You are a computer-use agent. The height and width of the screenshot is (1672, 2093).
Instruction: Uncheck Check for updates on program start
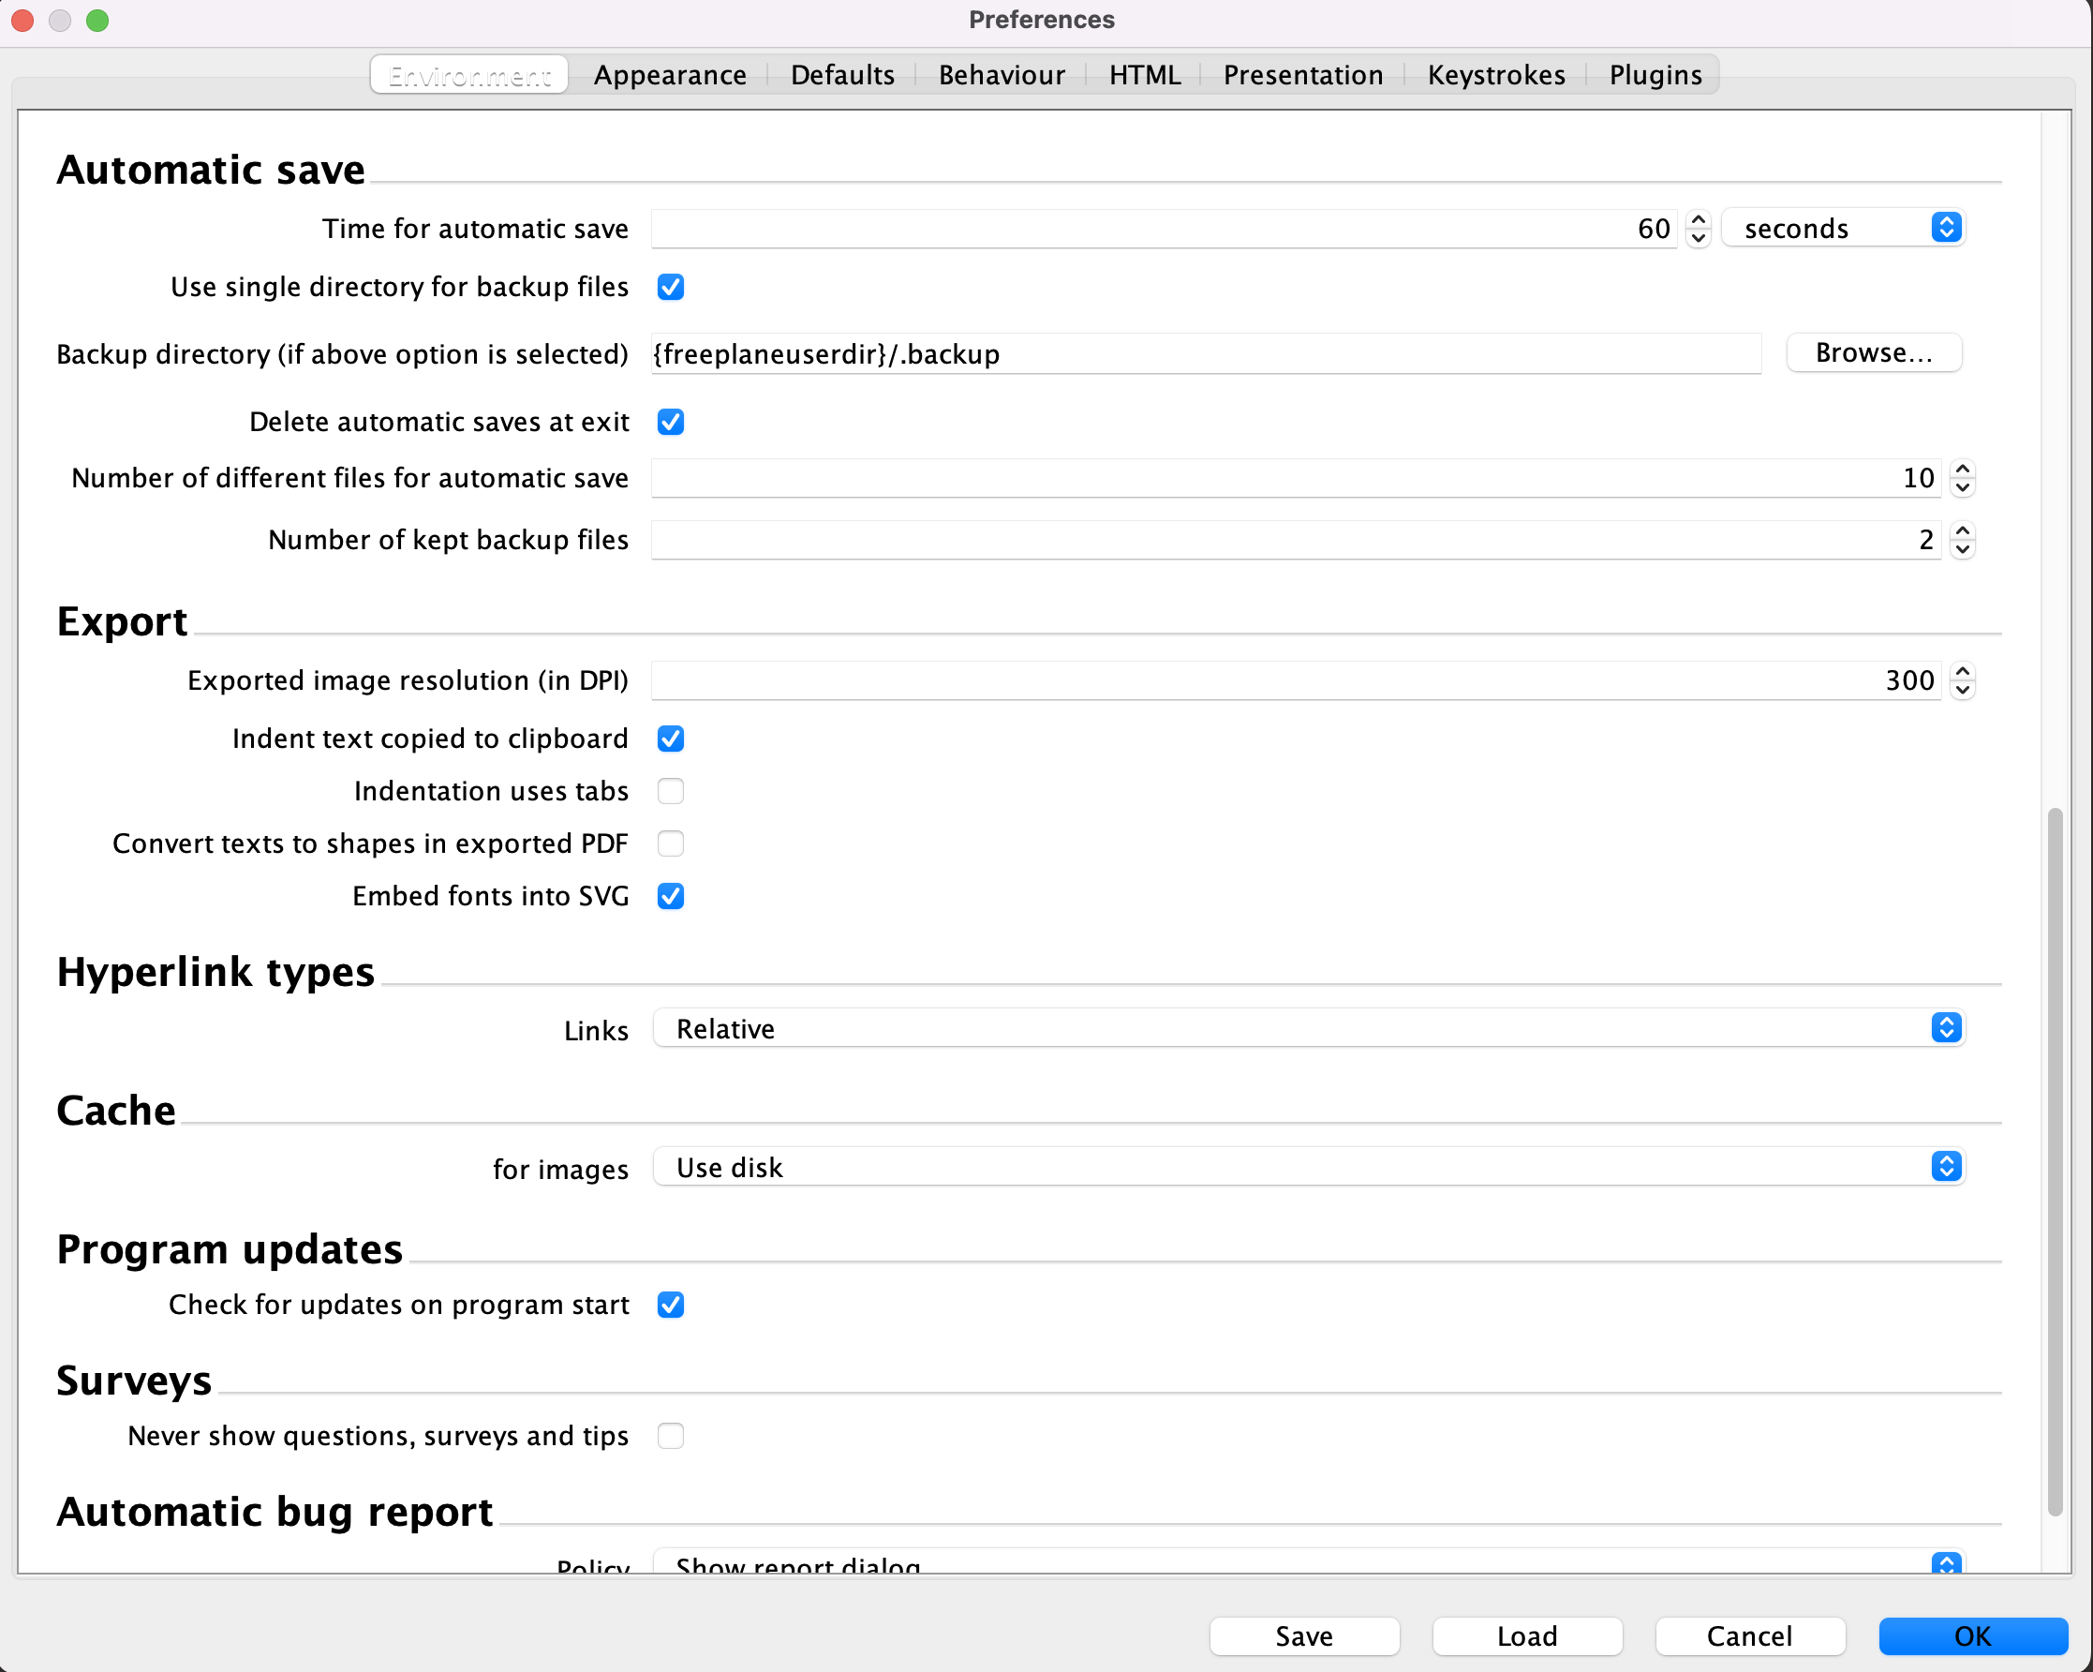(x=671, y=1305)
